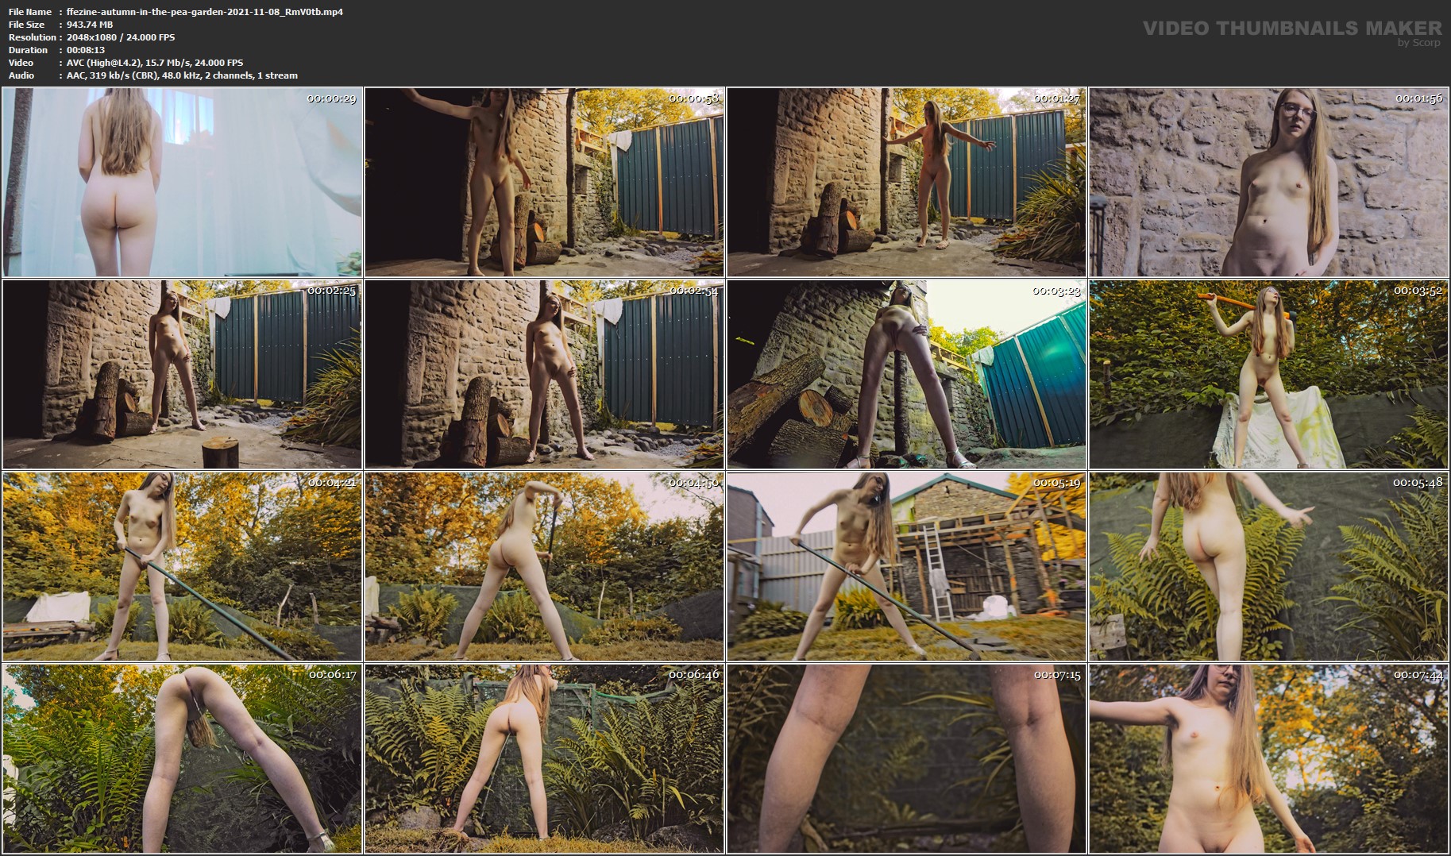Click the frame stamped 00:04:50
1451x856 pixels.
click(544, 566)
